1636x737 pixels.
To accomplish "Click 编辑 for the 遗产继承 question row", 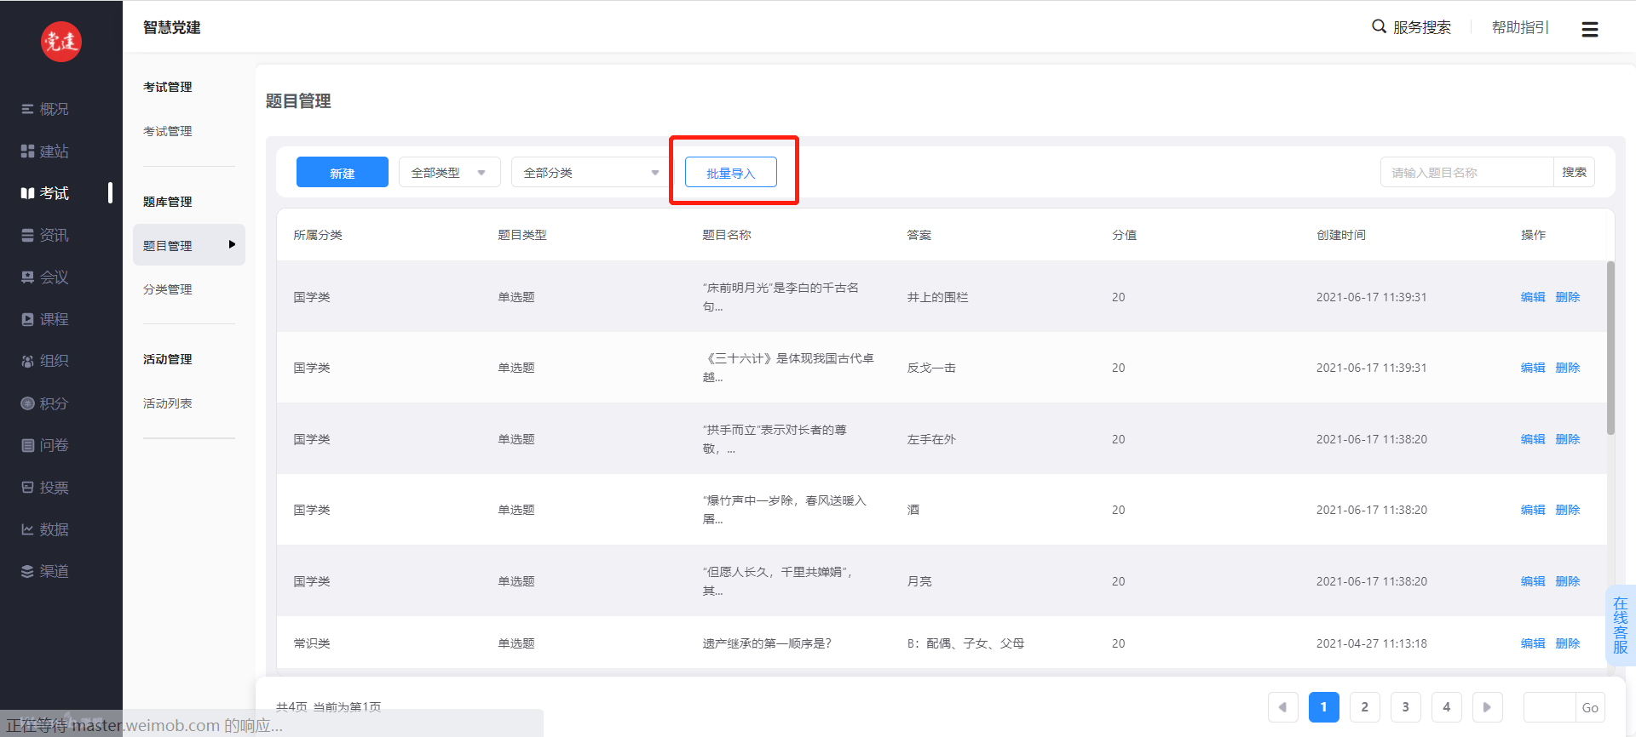I will point(1532,643).
